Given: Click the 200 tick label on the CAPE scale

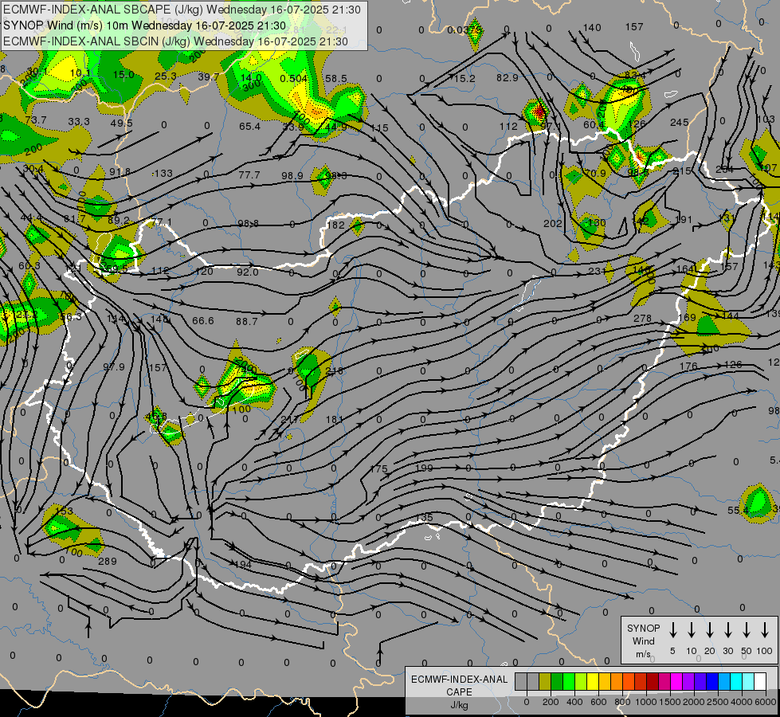Looking at the screenshot, I should (x=551, y=702).
